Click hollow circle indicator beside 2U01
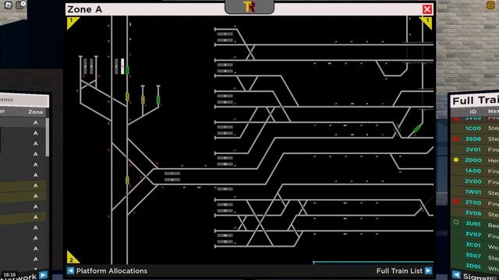The image size is (499, 280). [456, 222]
